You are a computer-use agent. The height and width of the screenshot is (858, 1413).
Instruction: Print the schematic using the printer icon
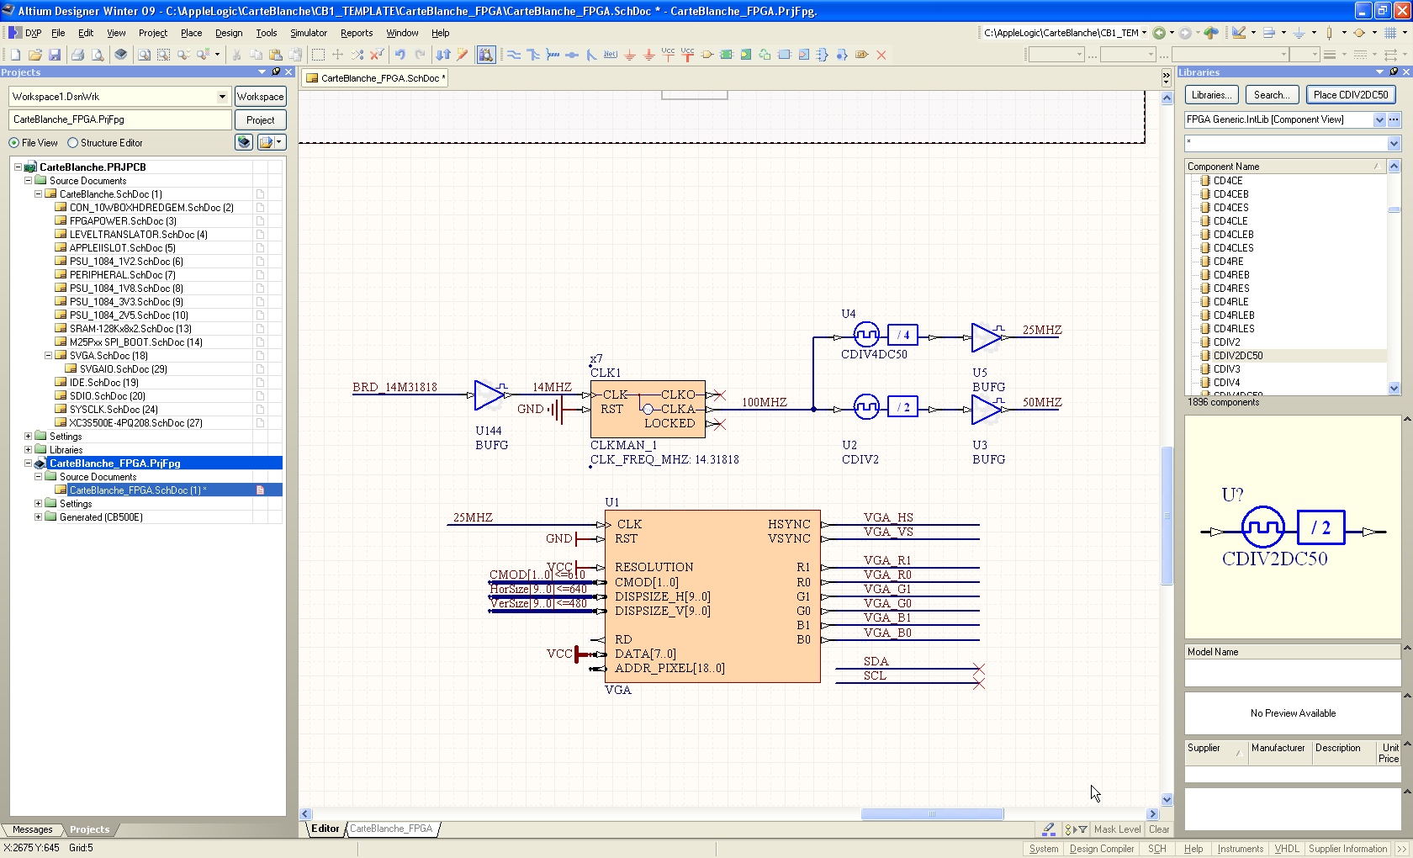pyautogui.click(x=77, y=55)
